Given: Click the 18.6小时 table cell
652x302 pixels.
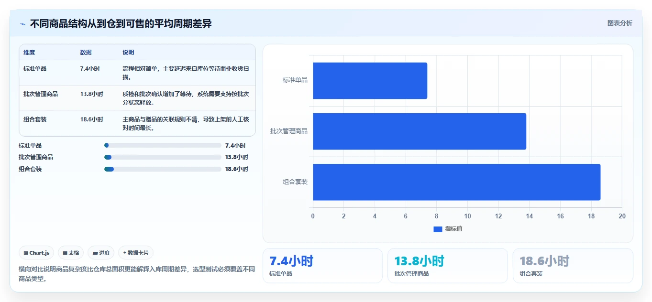Looking at the screenshot, I should (x=92, y=119).
